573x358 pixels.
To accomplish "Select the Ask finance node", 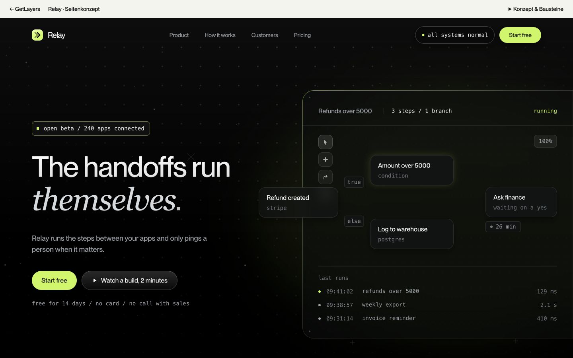I will coord(521,202).
